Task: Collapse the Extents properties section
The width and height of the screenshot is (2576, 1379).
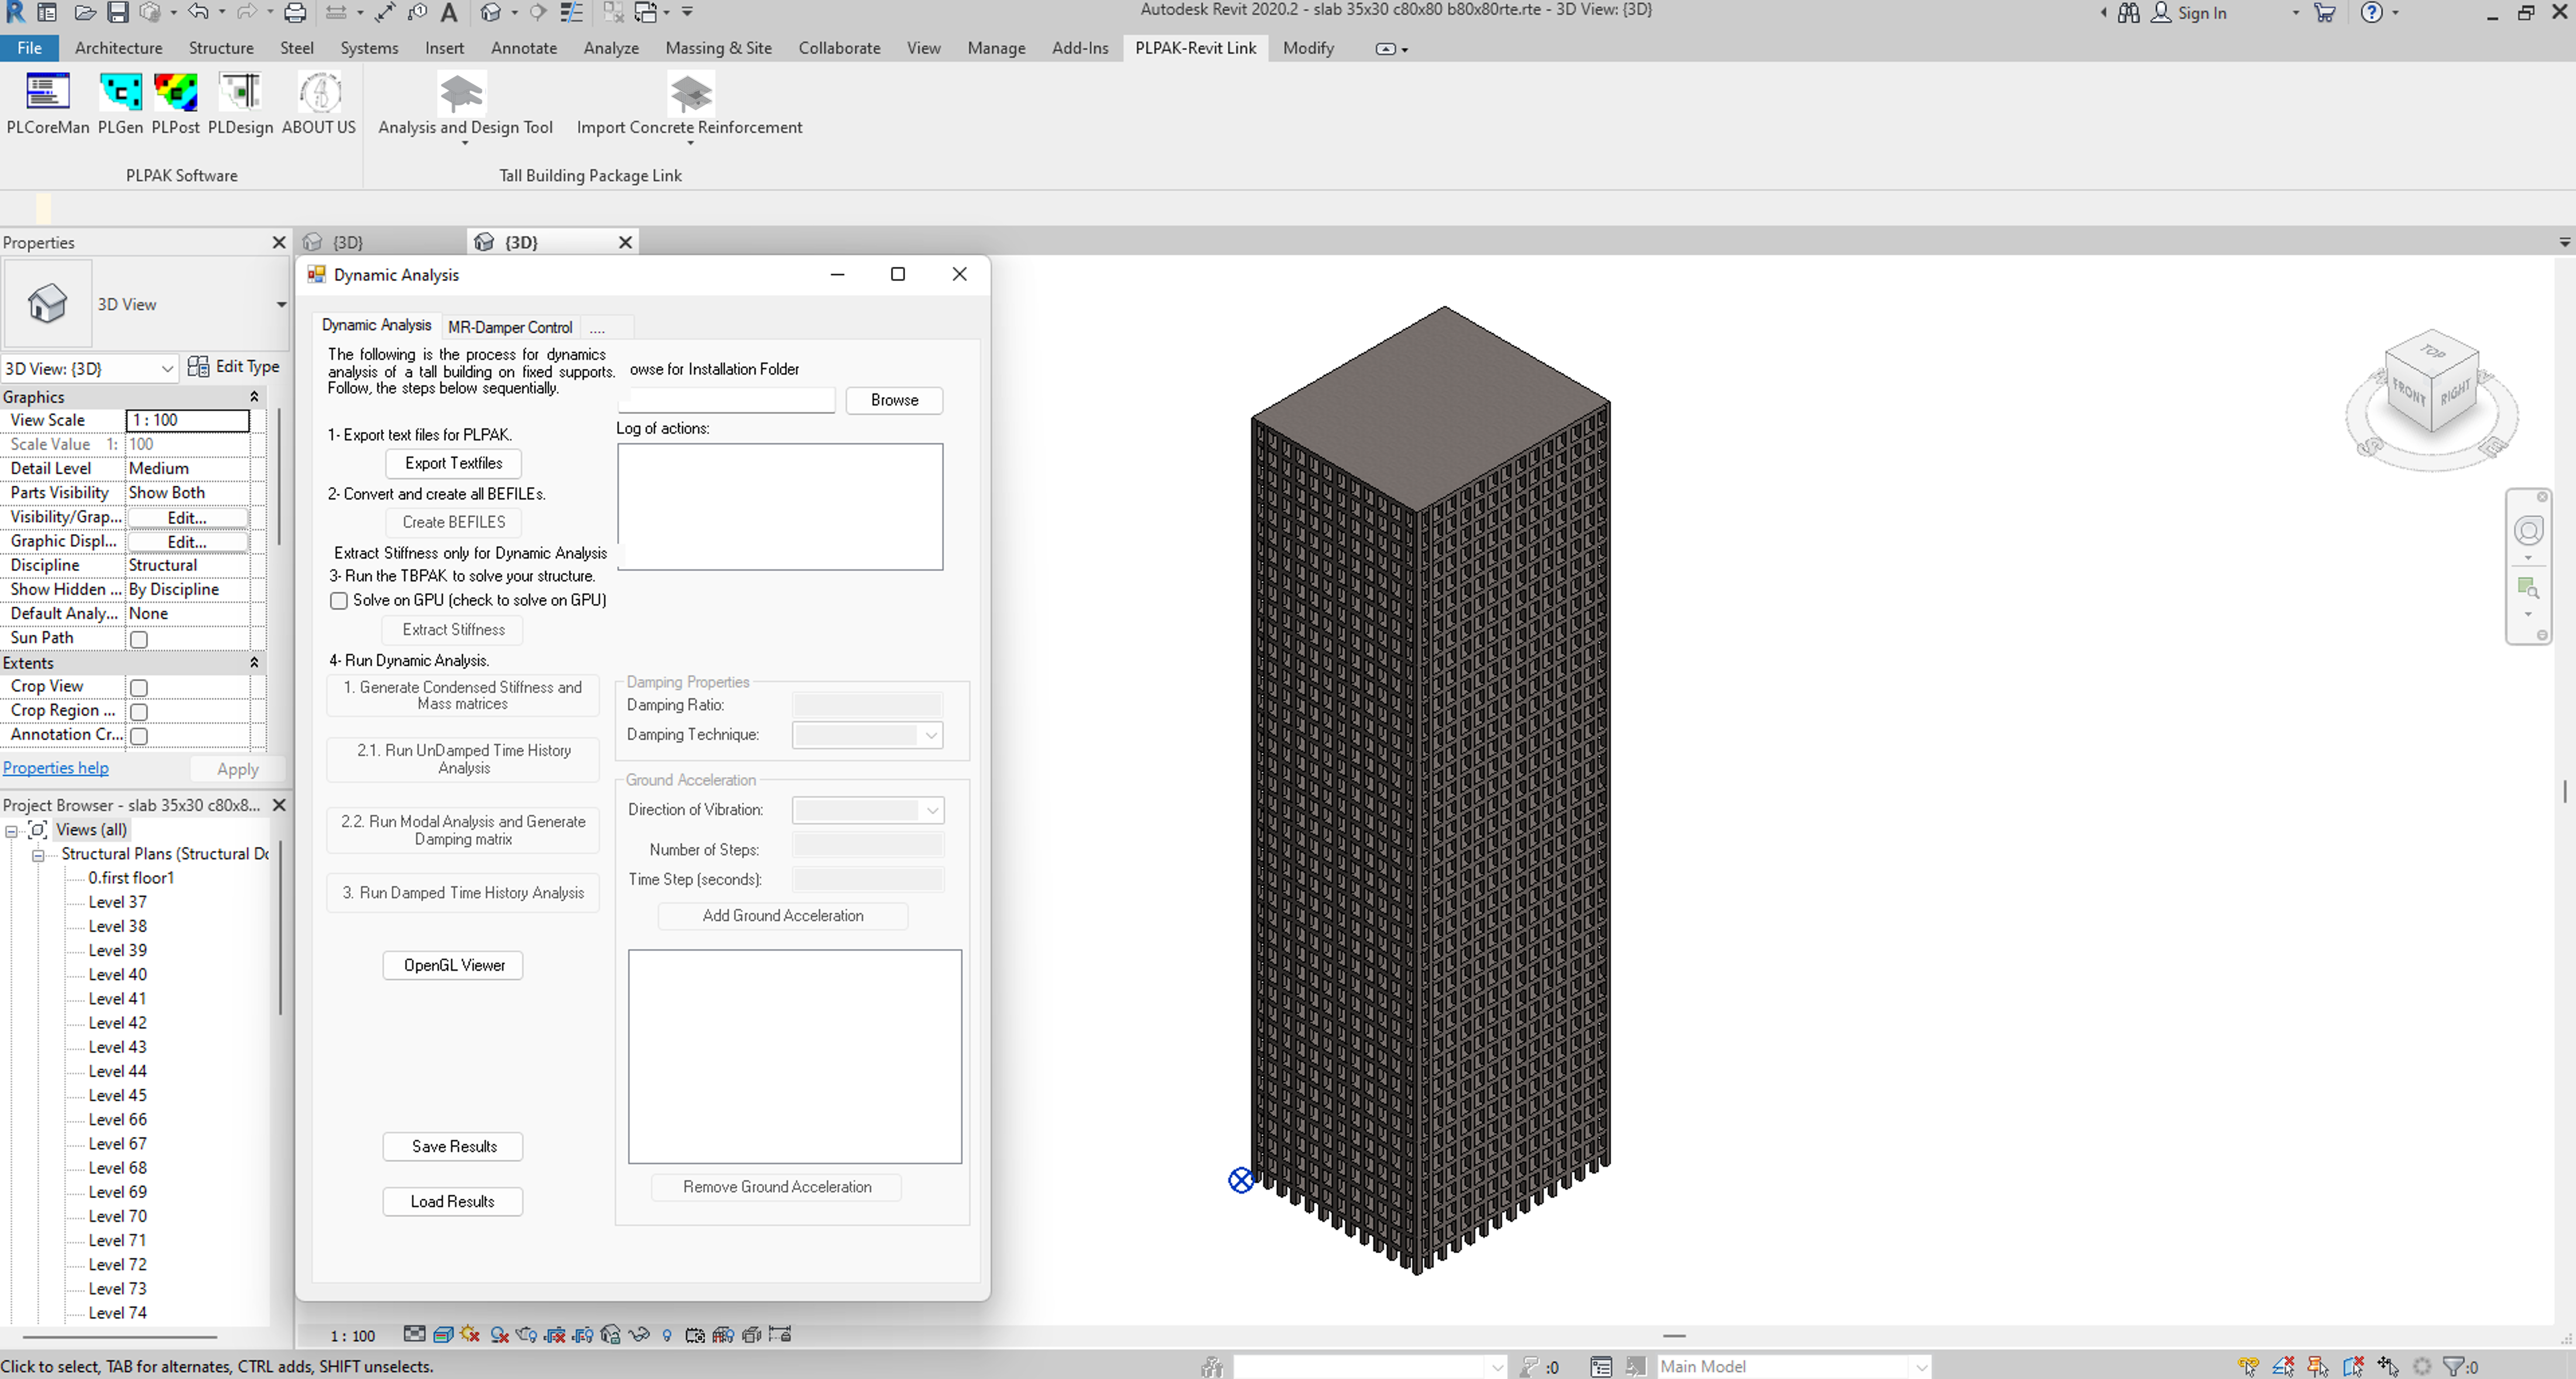Action: pos(254,663)
